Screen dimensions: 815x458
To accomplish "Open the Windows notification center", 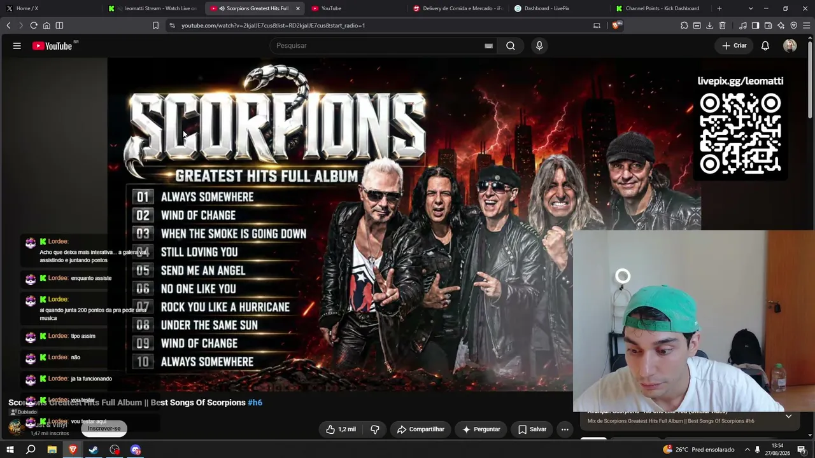I will coord(802,450).
